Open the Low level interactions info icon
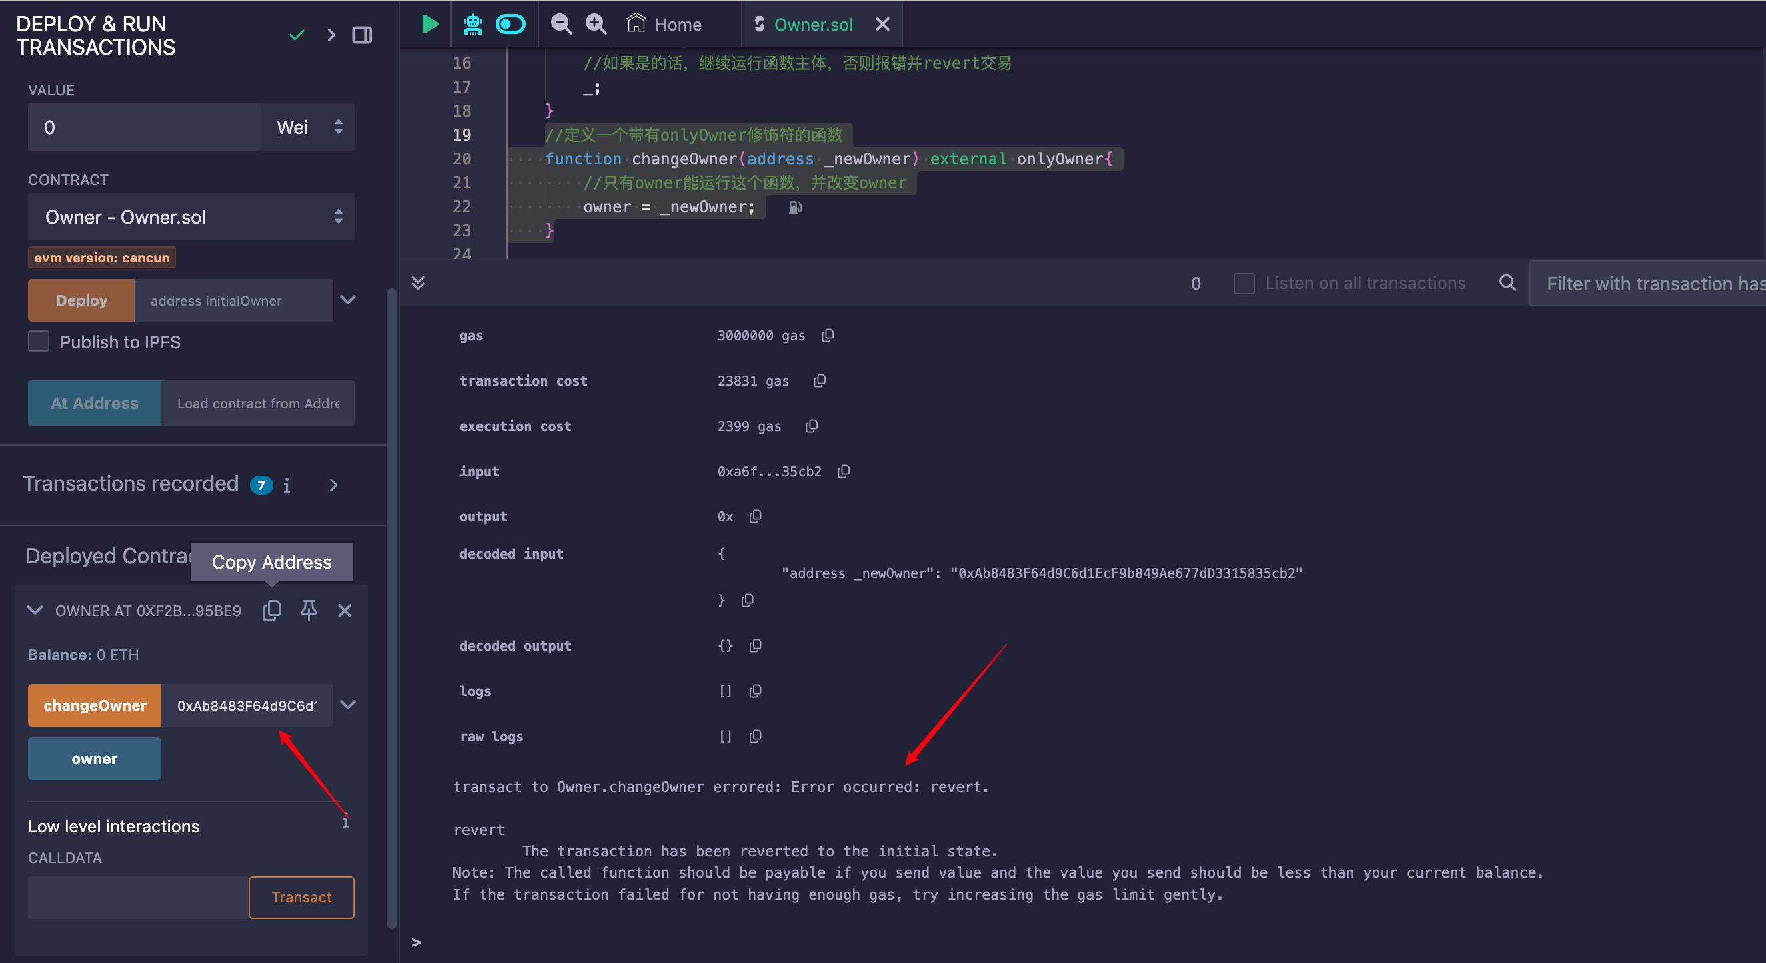 (345, 822)
